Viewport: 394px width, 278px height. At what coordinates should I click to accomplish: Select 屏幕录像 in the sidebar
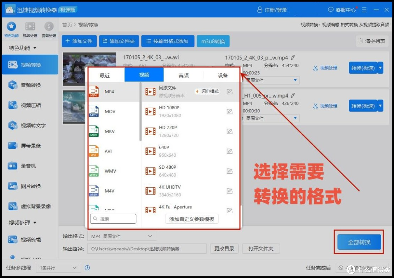pyautogui.click(x=30, y=145)
